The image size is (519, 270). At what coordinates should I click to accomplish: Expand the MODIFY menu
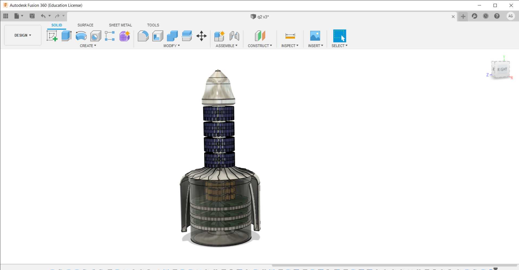(172, 46)
